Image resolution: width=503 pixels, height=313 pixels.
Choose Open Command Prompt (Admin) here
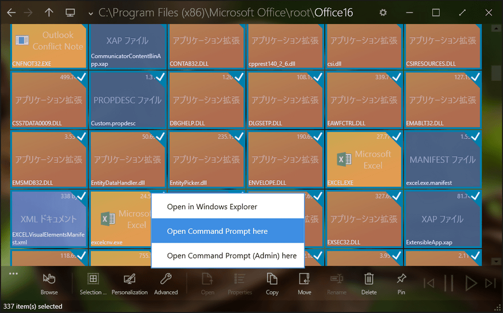(228, 255)
